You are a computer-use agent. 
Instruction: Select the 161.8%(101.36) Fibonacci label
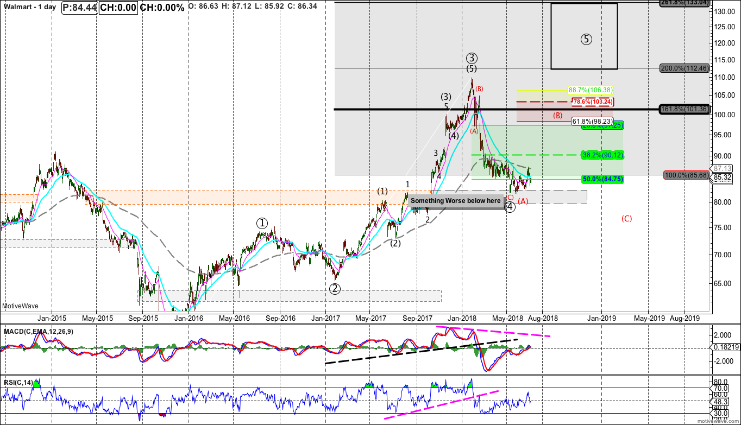tap(685, 109)
